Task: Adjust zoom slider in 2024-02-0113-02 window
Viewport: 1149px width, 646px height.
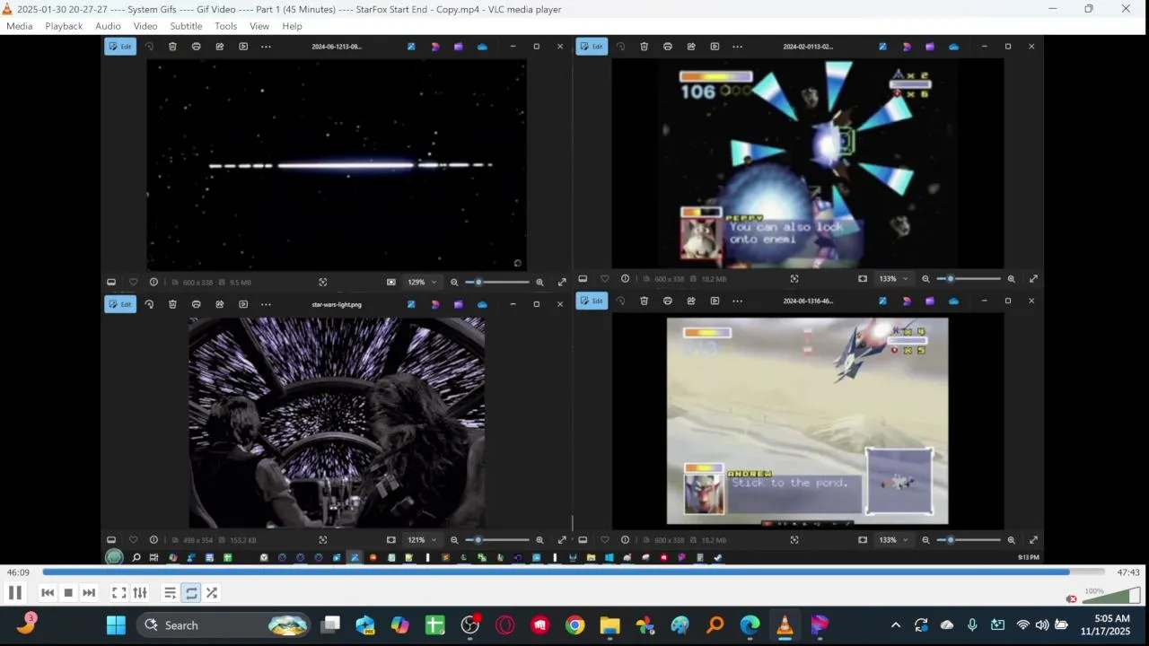Action: [x=969, y=279]
